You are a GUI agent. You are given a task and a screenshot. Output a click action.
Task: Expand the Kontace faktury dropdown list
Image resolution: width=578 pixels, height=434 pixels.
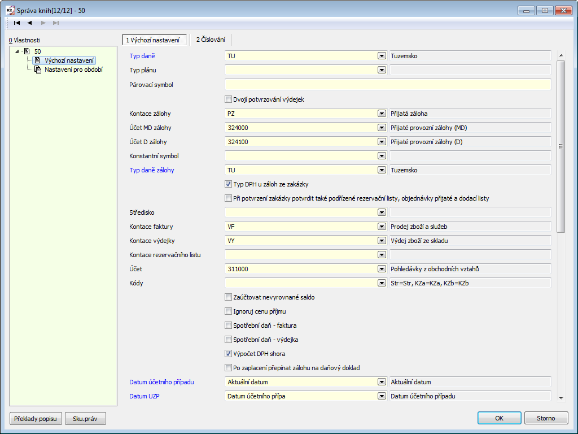pos(382,227)
